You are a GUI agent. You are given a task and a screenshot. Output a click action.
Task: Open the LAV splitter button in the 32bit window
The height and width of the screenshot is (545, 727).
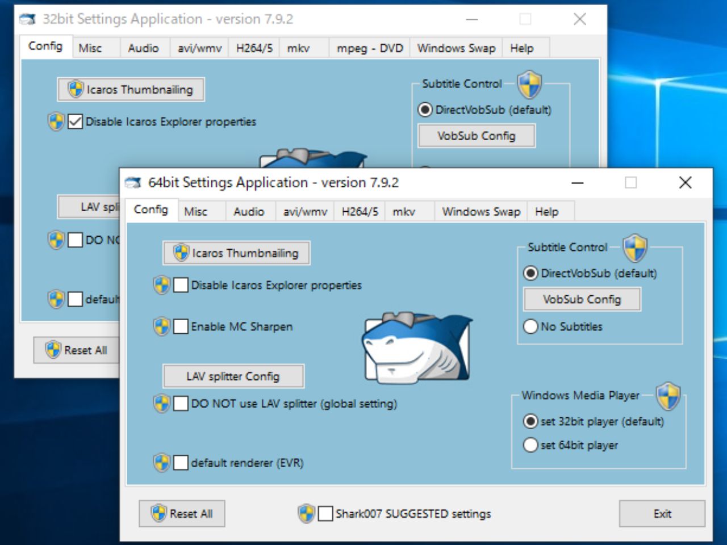point(89,207)
